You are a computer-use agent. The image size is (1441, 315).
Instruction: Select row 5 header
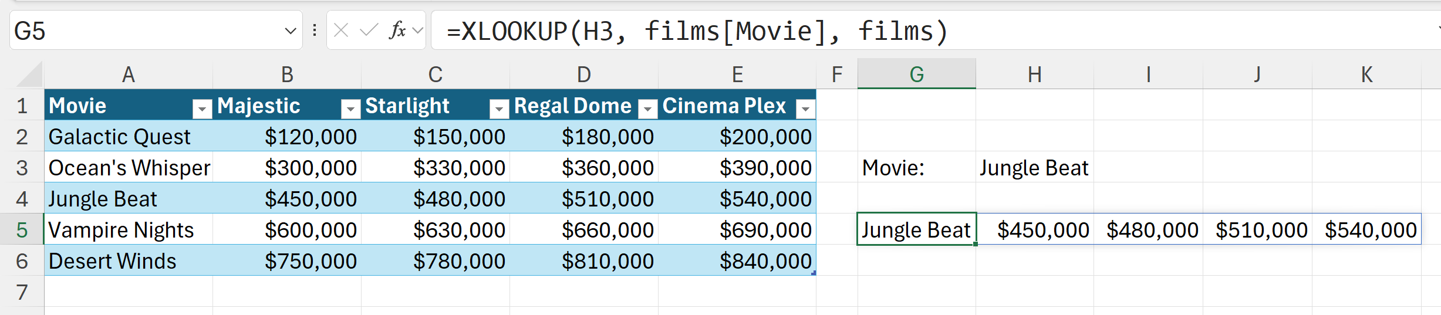pyautogui.click(x=22, y=230)
